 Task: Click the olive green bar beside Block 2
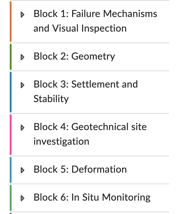tap(11, 57)
